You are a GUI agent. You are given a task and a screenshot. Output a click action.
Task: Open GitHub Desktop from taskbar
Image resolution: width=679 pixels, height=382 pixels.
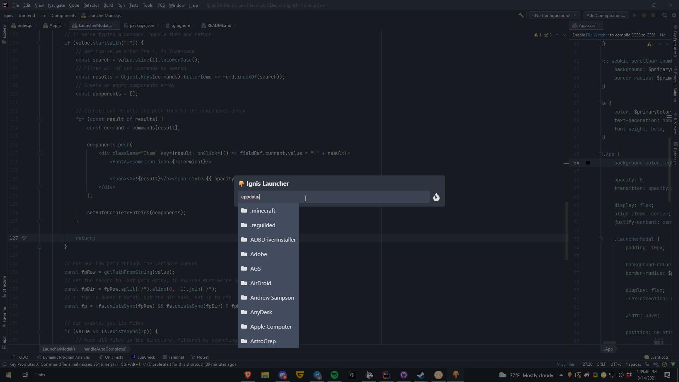point(404,375)
